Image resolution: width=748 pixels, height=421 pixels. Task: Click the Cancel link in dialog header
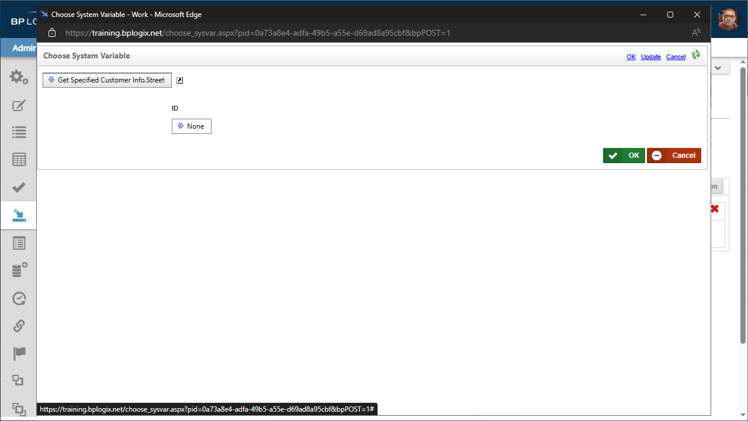[676, 57]
